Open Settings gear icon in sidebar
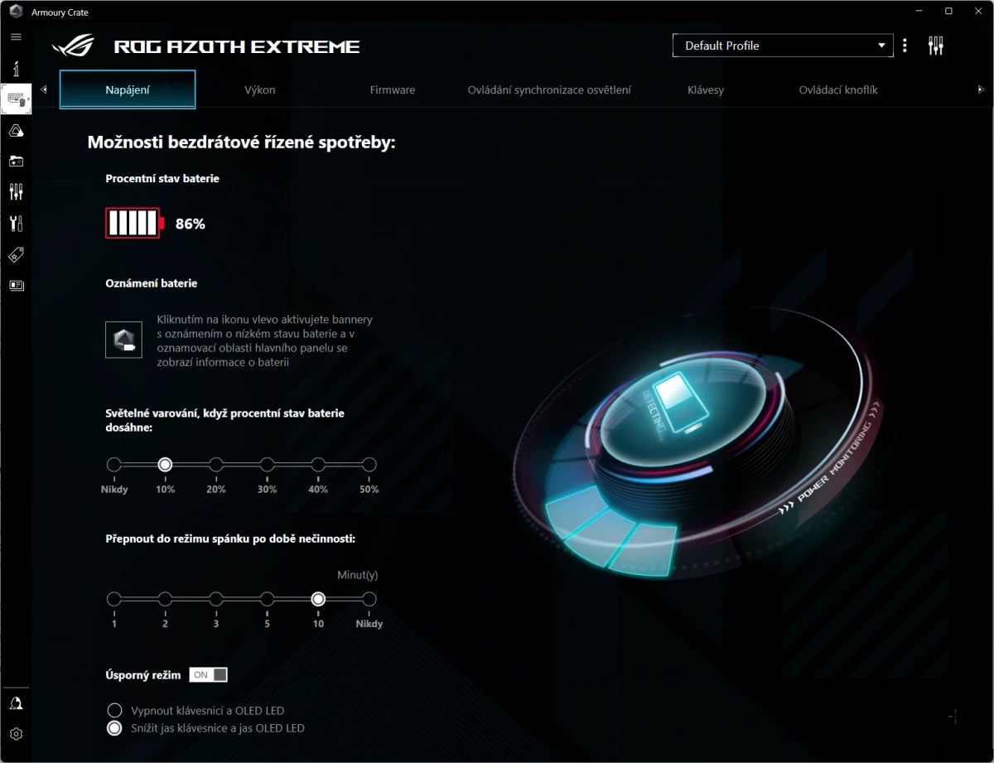The width and height of the screenshot is (994, 763). [x=16, y=734]
